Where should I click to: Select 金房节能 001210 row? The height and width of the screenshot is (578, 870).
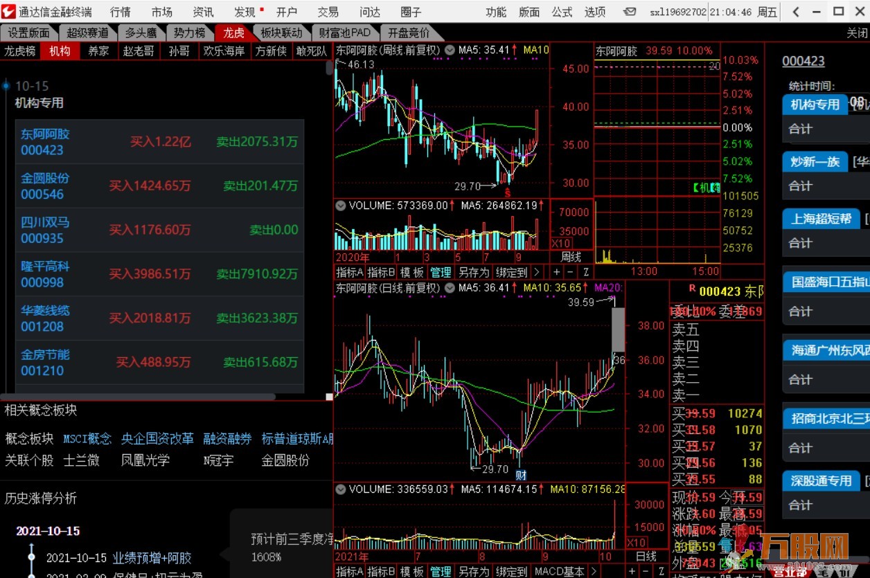160,362
